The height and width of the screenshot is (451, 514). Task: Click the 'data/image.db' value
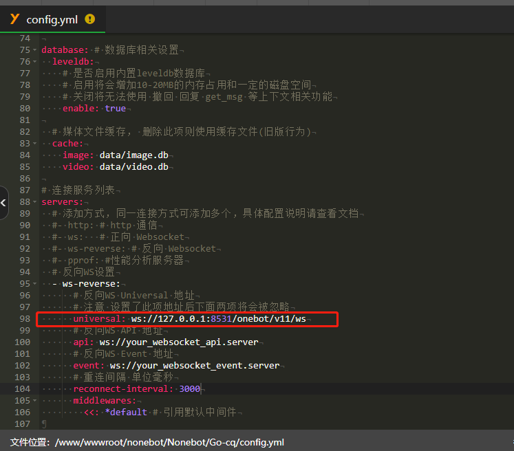[x=133, y=155]
